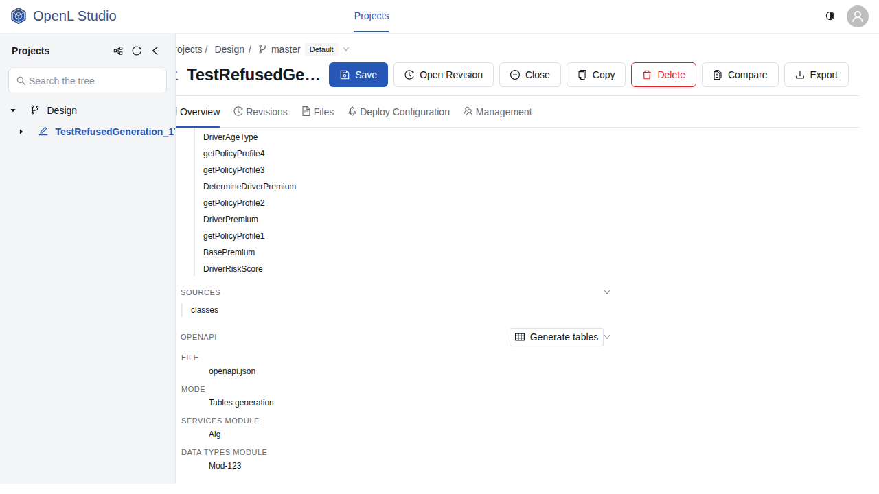
Task: Click the OpenL Studio logo icon
Action: pyautogui.click(x=19, y=16)
